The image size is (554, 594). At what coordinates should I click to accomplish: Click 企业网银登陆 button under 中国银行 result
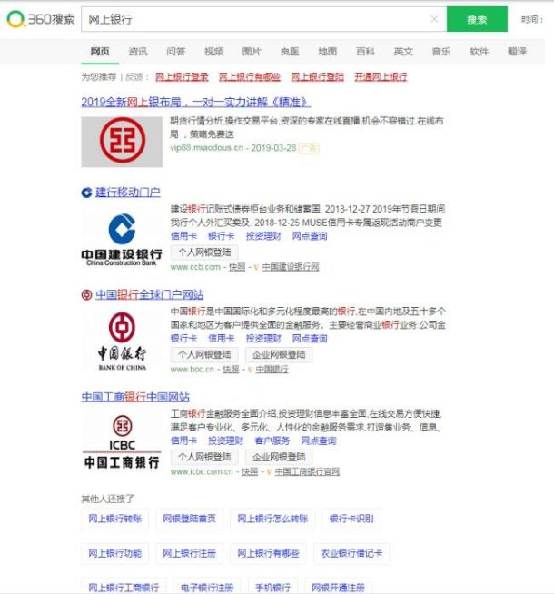279,355
